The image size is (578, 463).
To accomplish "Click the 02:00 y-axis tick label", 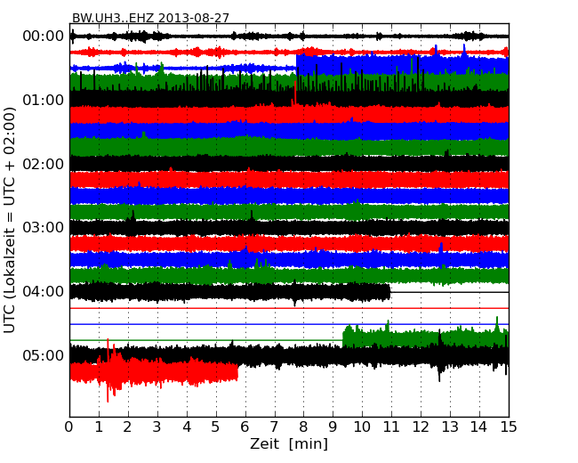I will coord(44,164).
